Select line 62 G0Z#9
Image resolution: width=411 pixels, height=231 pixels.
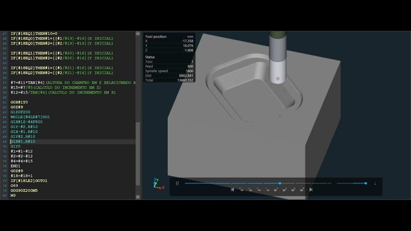pos(17,107)
